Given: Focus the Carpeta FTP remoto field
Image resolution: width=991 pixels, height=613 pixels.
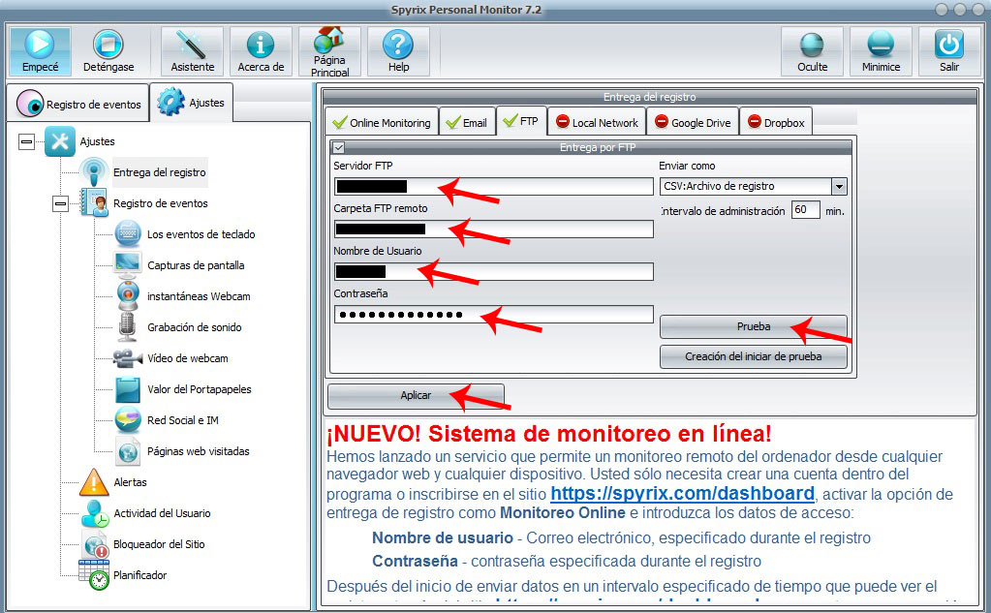Looking at the screenshot, I should 493,229.
